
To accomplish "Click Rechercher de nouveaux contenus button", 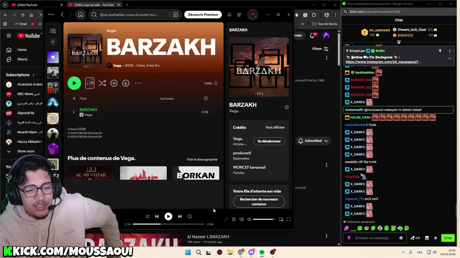I will click(259, 202).
